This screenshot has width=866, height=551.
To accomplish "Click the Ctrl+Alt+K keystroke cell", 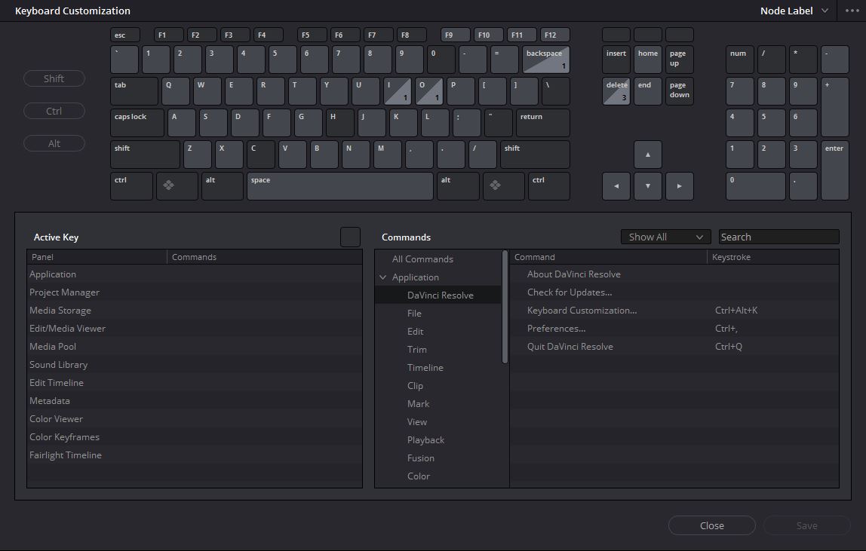I will [736, 311].
